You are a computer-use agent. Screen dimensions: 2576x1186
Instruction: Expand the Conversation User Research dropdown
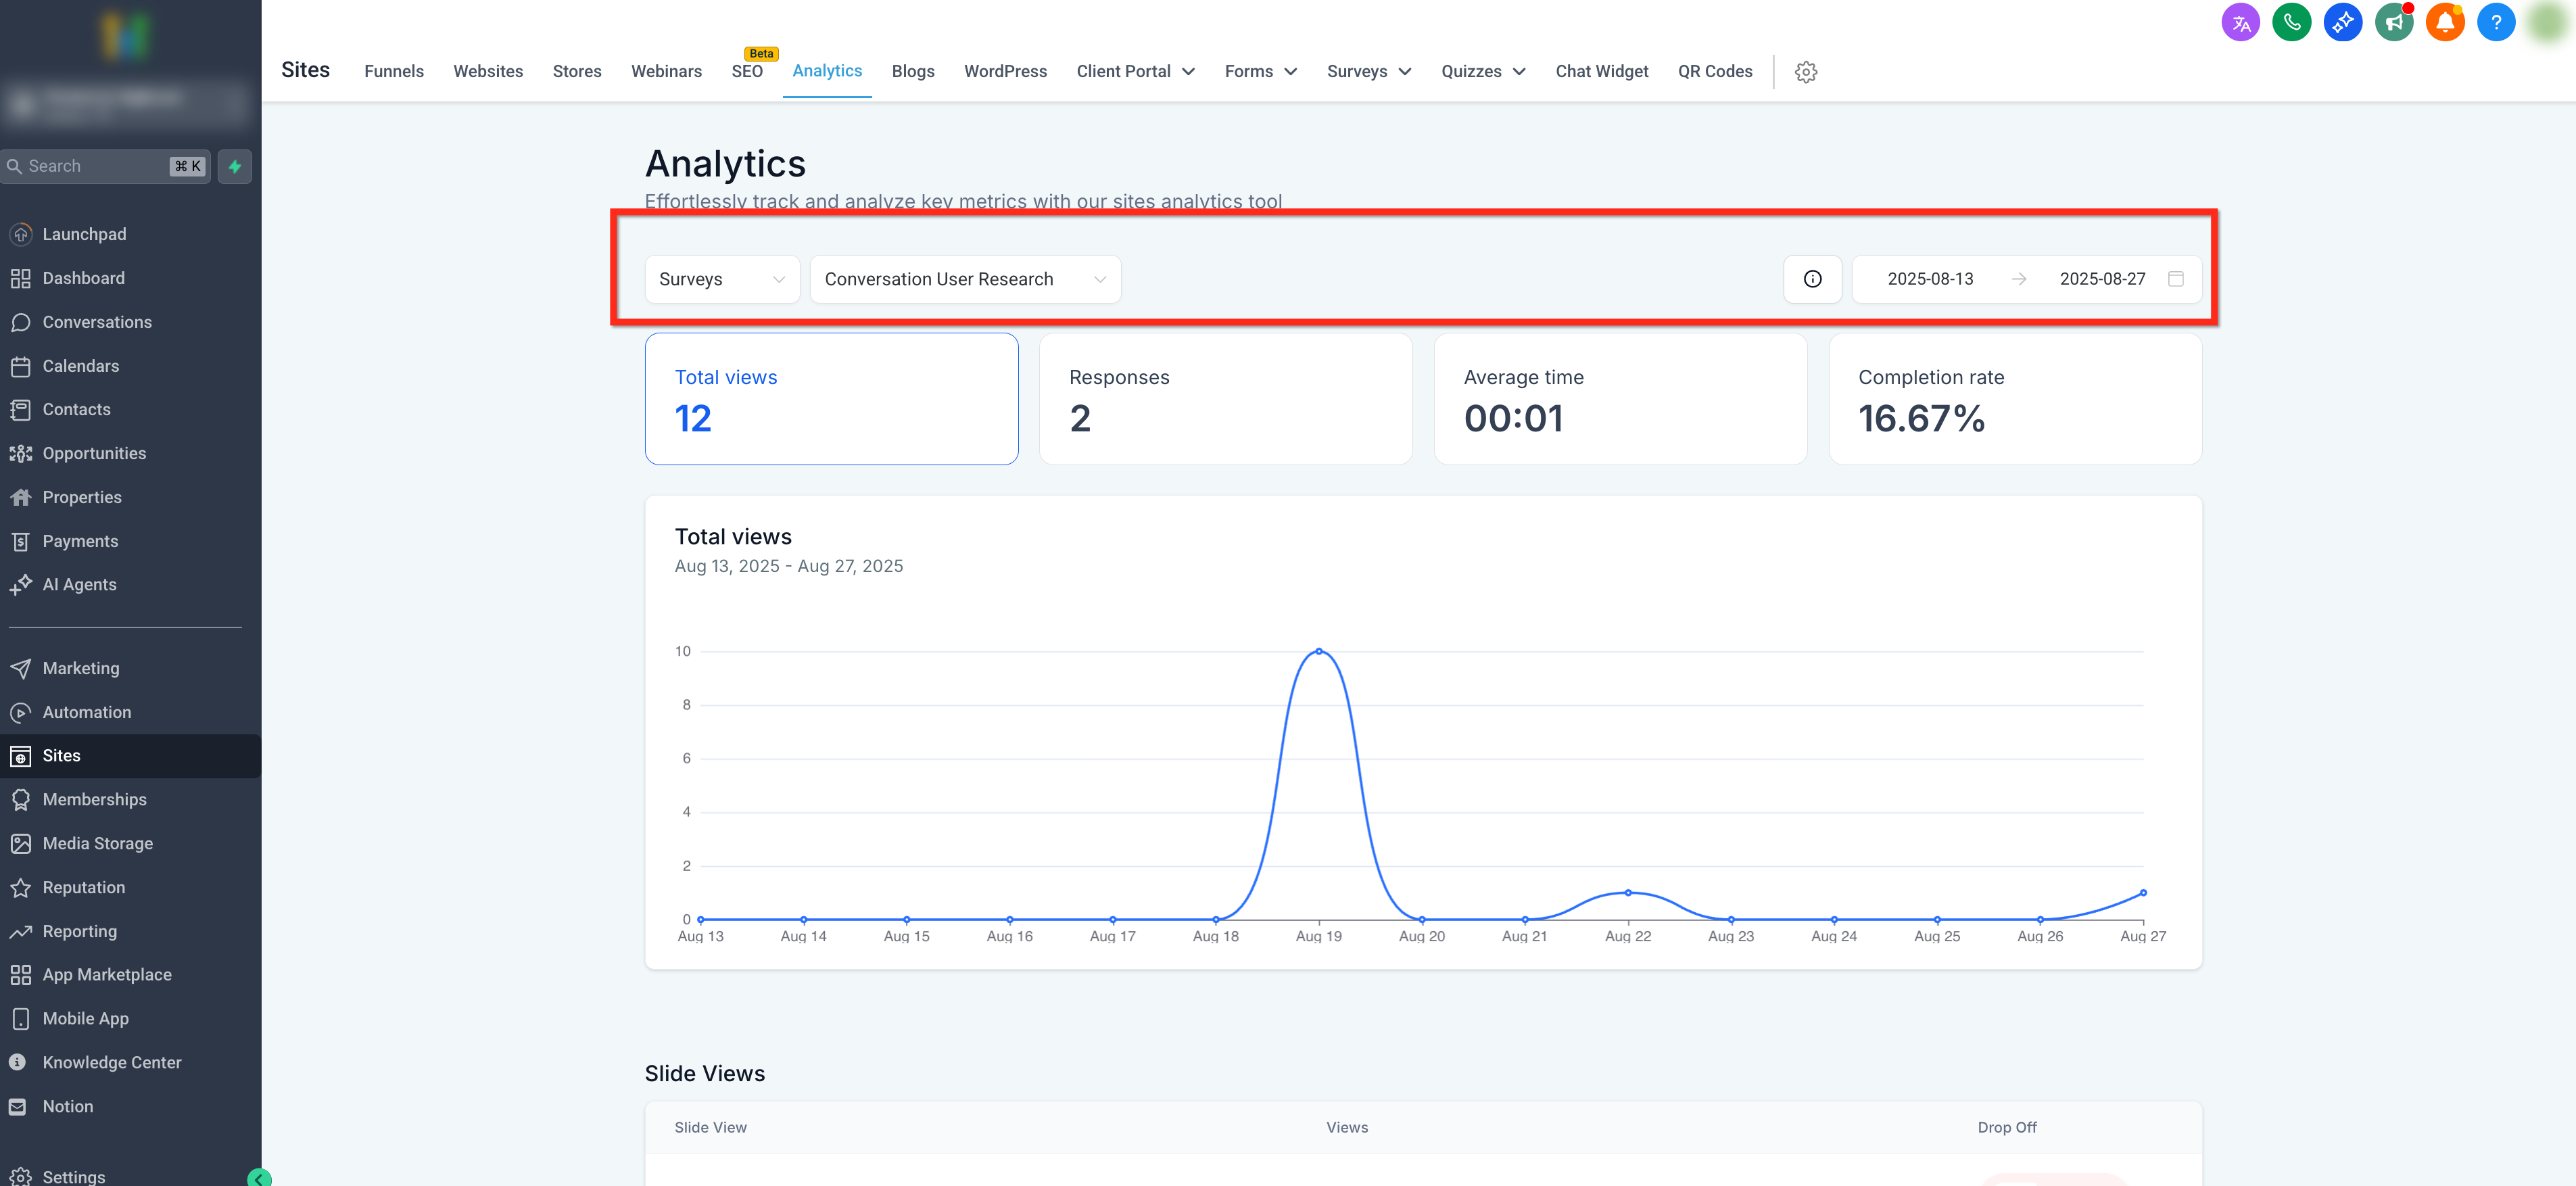964,279
